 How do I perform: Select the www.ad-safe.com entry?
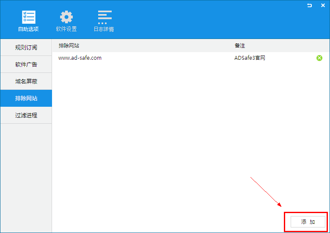[x=80, y=58]
